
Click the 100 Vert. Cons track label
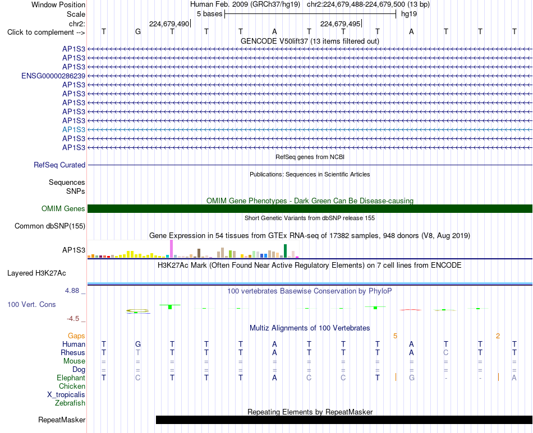pos(31,304)
